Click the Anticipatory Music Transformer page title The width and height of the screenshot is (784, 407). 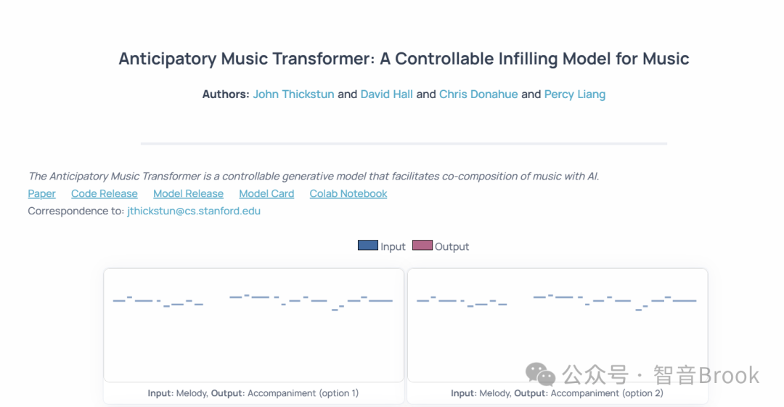pyautogui.click(x=404, y=59)
